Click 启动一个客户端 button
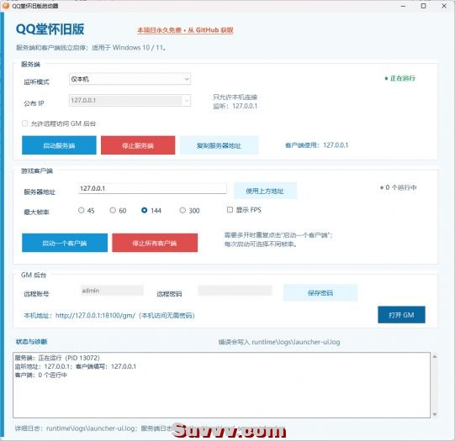This screenshot has width=455, height=441. [65, 243]
